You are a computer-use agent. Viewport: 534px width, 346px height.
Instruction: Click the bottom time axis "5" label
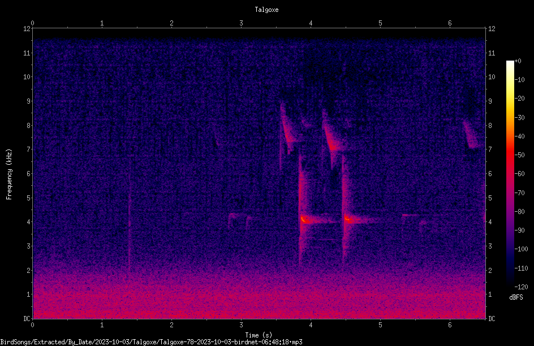[380, 325]
